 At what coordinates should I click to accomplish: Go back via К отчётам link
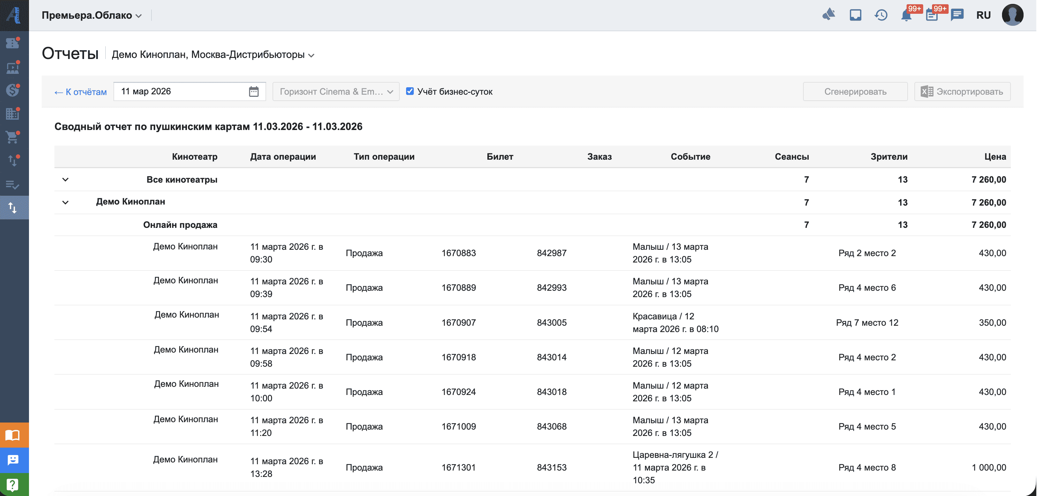point(81,92)
